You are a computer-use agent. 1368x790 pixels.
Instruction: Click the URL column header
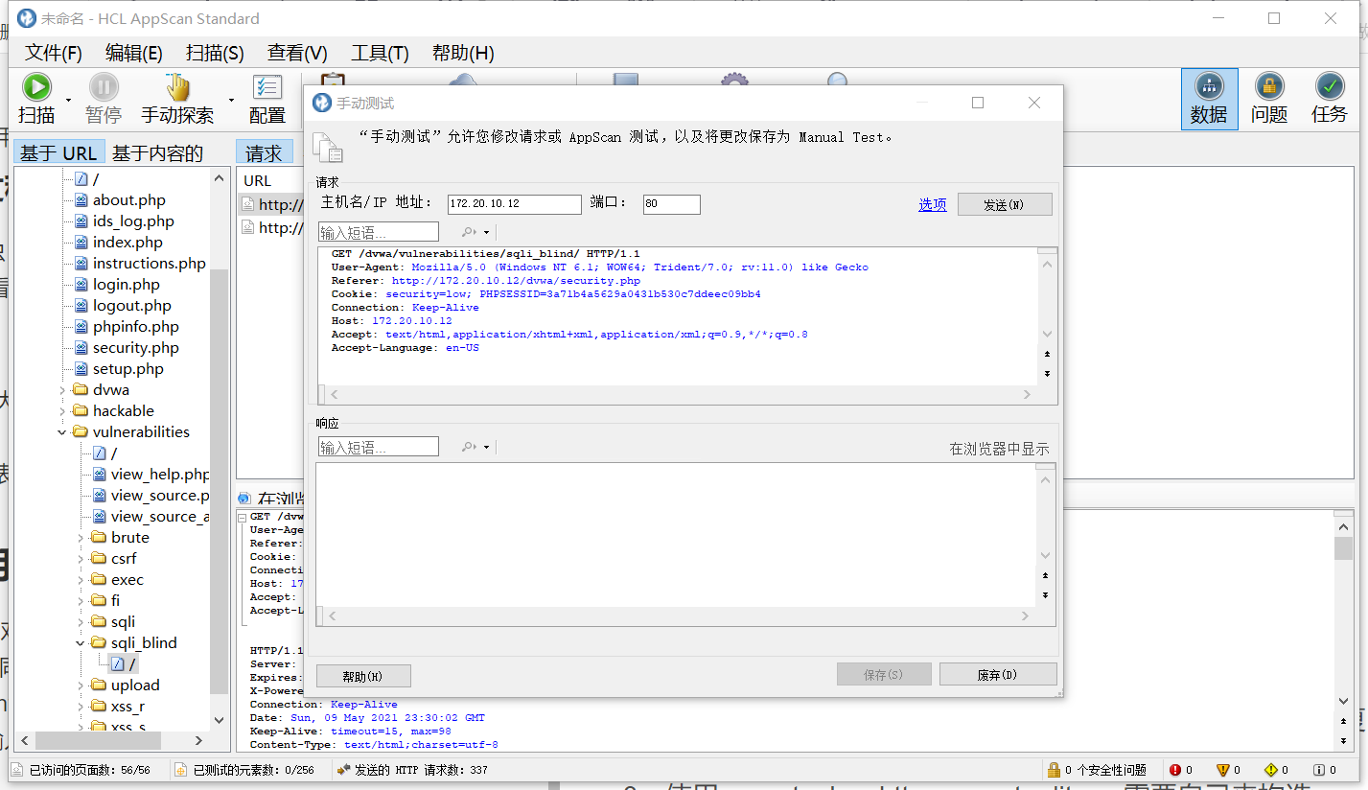(257, 180)
